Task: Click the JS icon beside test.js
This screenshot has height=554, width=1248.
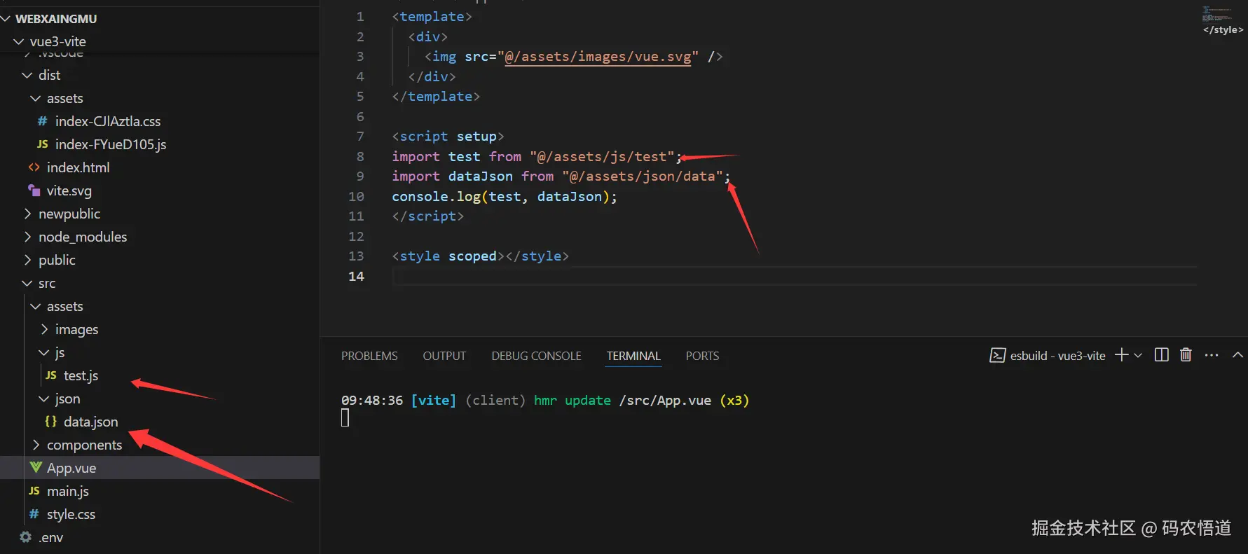Action: 50,375
